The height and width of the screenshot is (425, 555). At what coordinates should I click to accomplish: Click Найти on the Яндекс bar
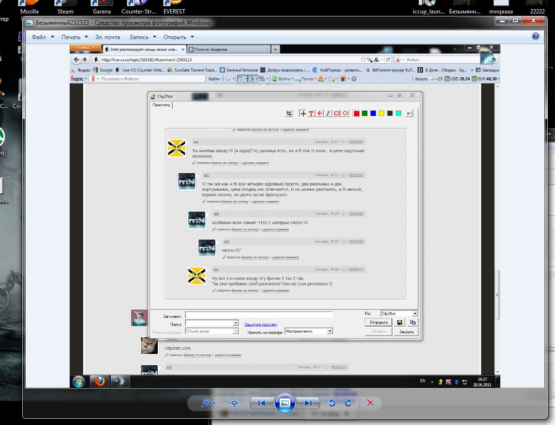tap(214, 79)
